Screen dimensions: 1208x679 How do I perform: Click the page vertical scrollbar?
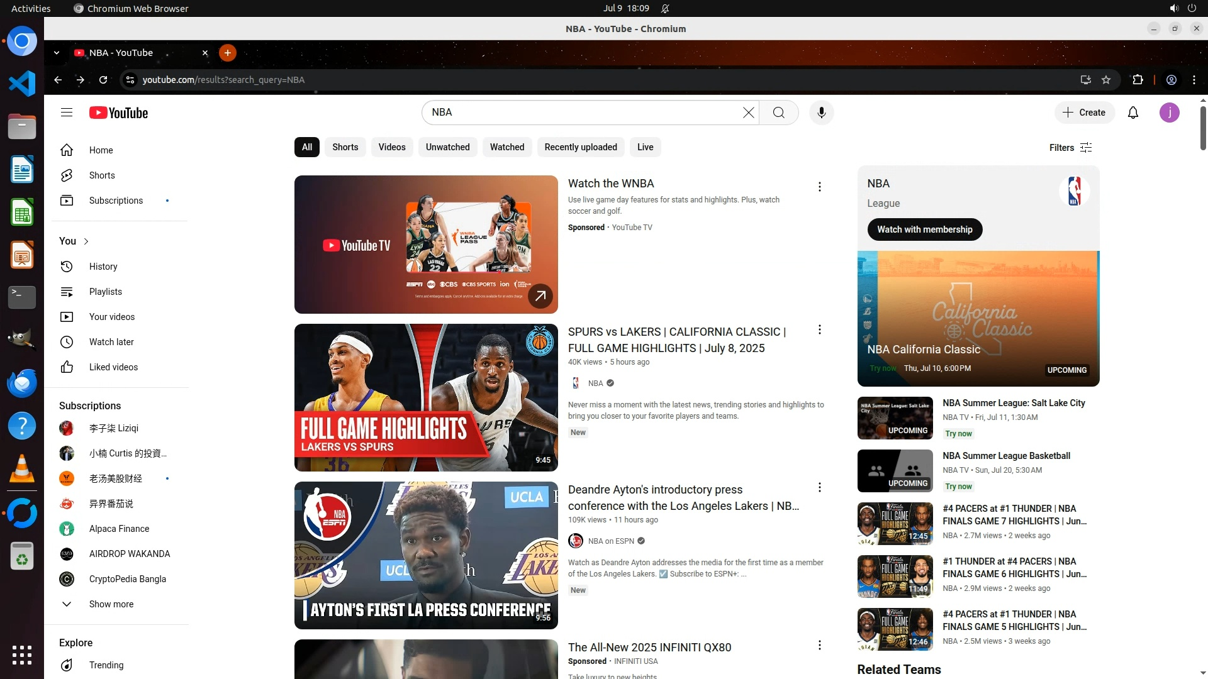tap(1203, 129)
